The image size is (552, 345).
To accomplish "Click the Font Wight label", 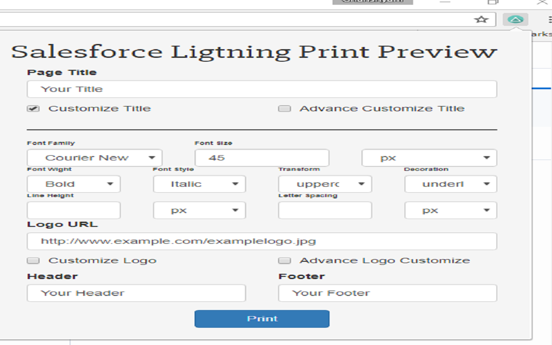I will (49, 169).
